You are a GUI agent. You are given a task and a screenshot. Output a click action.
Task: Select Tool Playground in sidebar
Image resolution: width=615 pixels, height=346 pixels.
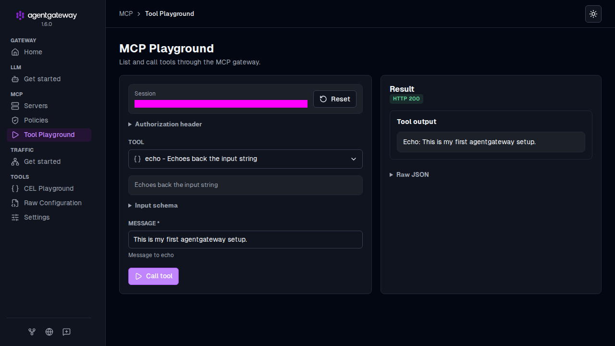[x=49, y=135]
